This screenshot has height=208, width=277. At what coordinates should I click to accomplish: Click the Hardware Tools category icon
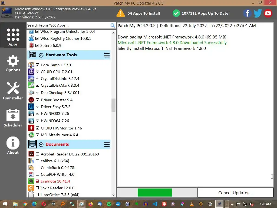(x=32, y=55)
